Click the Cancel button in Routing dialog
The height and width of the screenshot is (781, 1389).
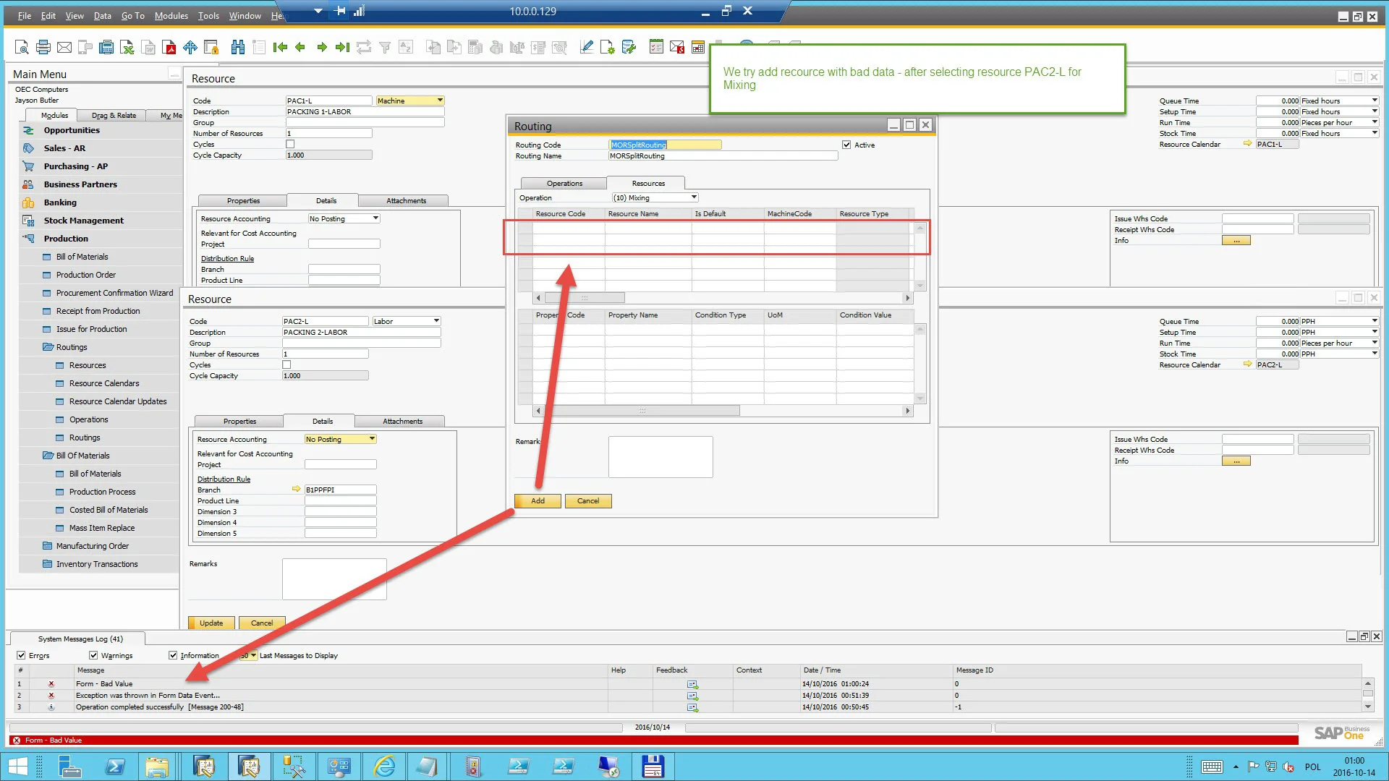(587, 500)
